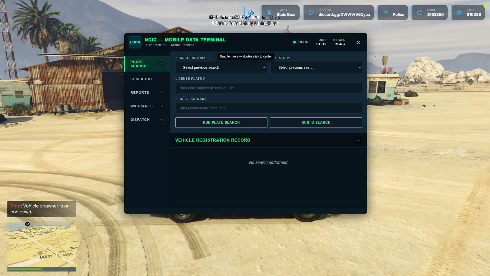Screen dimensions: 490x276
Task: Click the bank building icon
Action: [x=459, y=13]
